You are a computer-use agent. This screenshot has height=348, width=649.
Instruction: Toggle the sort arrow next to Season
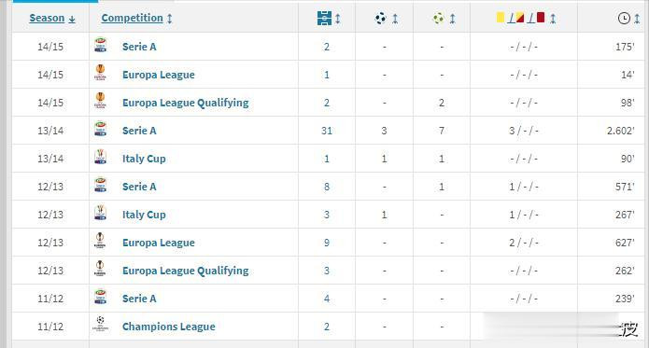tap(72, 19)
